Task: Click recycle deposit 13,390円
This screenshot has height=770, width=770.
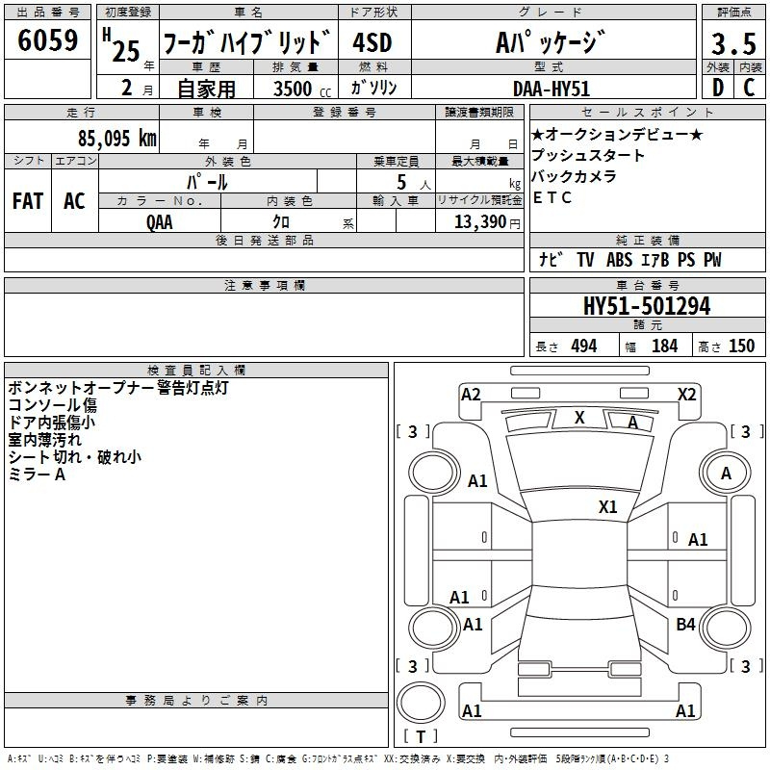Action: click(x=487, y=222)
